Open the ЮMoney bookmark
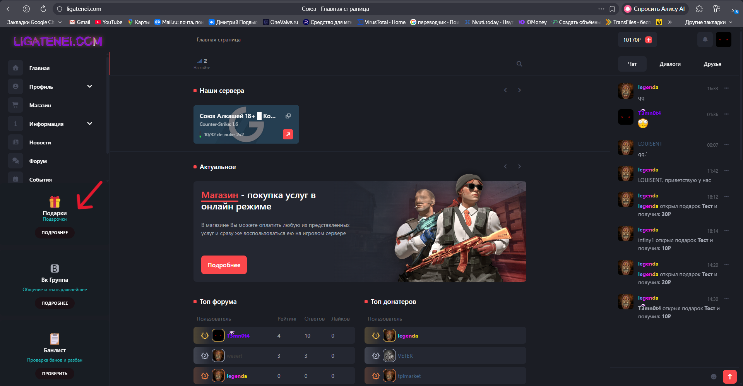Image resolution: width=743 pixels, height=386 pixels. click(x=533, y=22)
